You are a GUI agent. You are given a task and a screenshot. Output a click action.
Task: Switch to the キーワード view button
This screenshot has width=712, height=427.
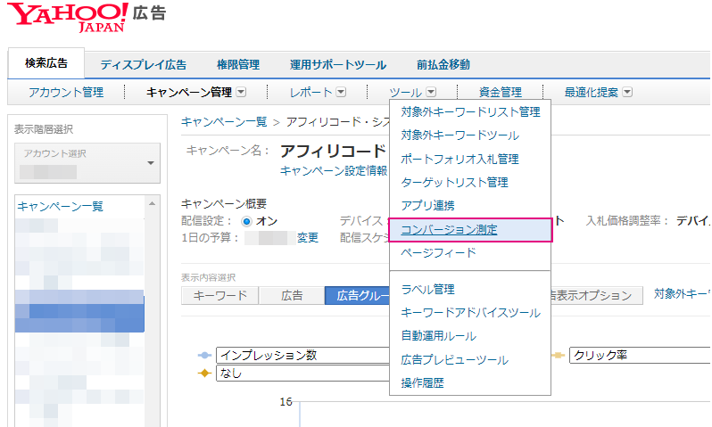219,295
